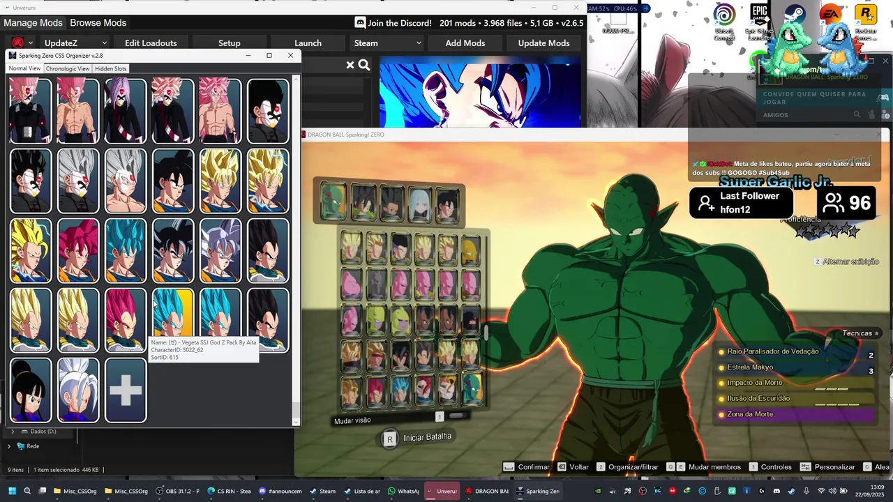Open Manage Mods tab in Unverum
This screenshot has width=893, height=502.
[33, 23]
